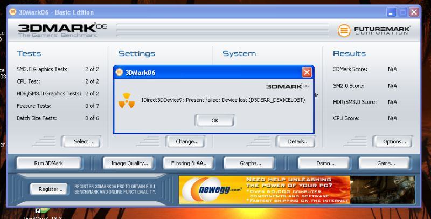Click the Results section heading
Viewport: 431px width, 219px height.
click(349, 53)
